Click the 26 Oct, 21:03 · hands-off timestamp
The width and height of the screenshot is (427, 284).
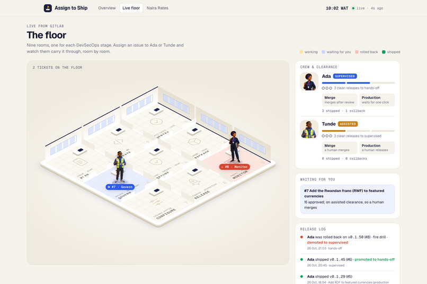pyautogui.click(x=324, y=249)
